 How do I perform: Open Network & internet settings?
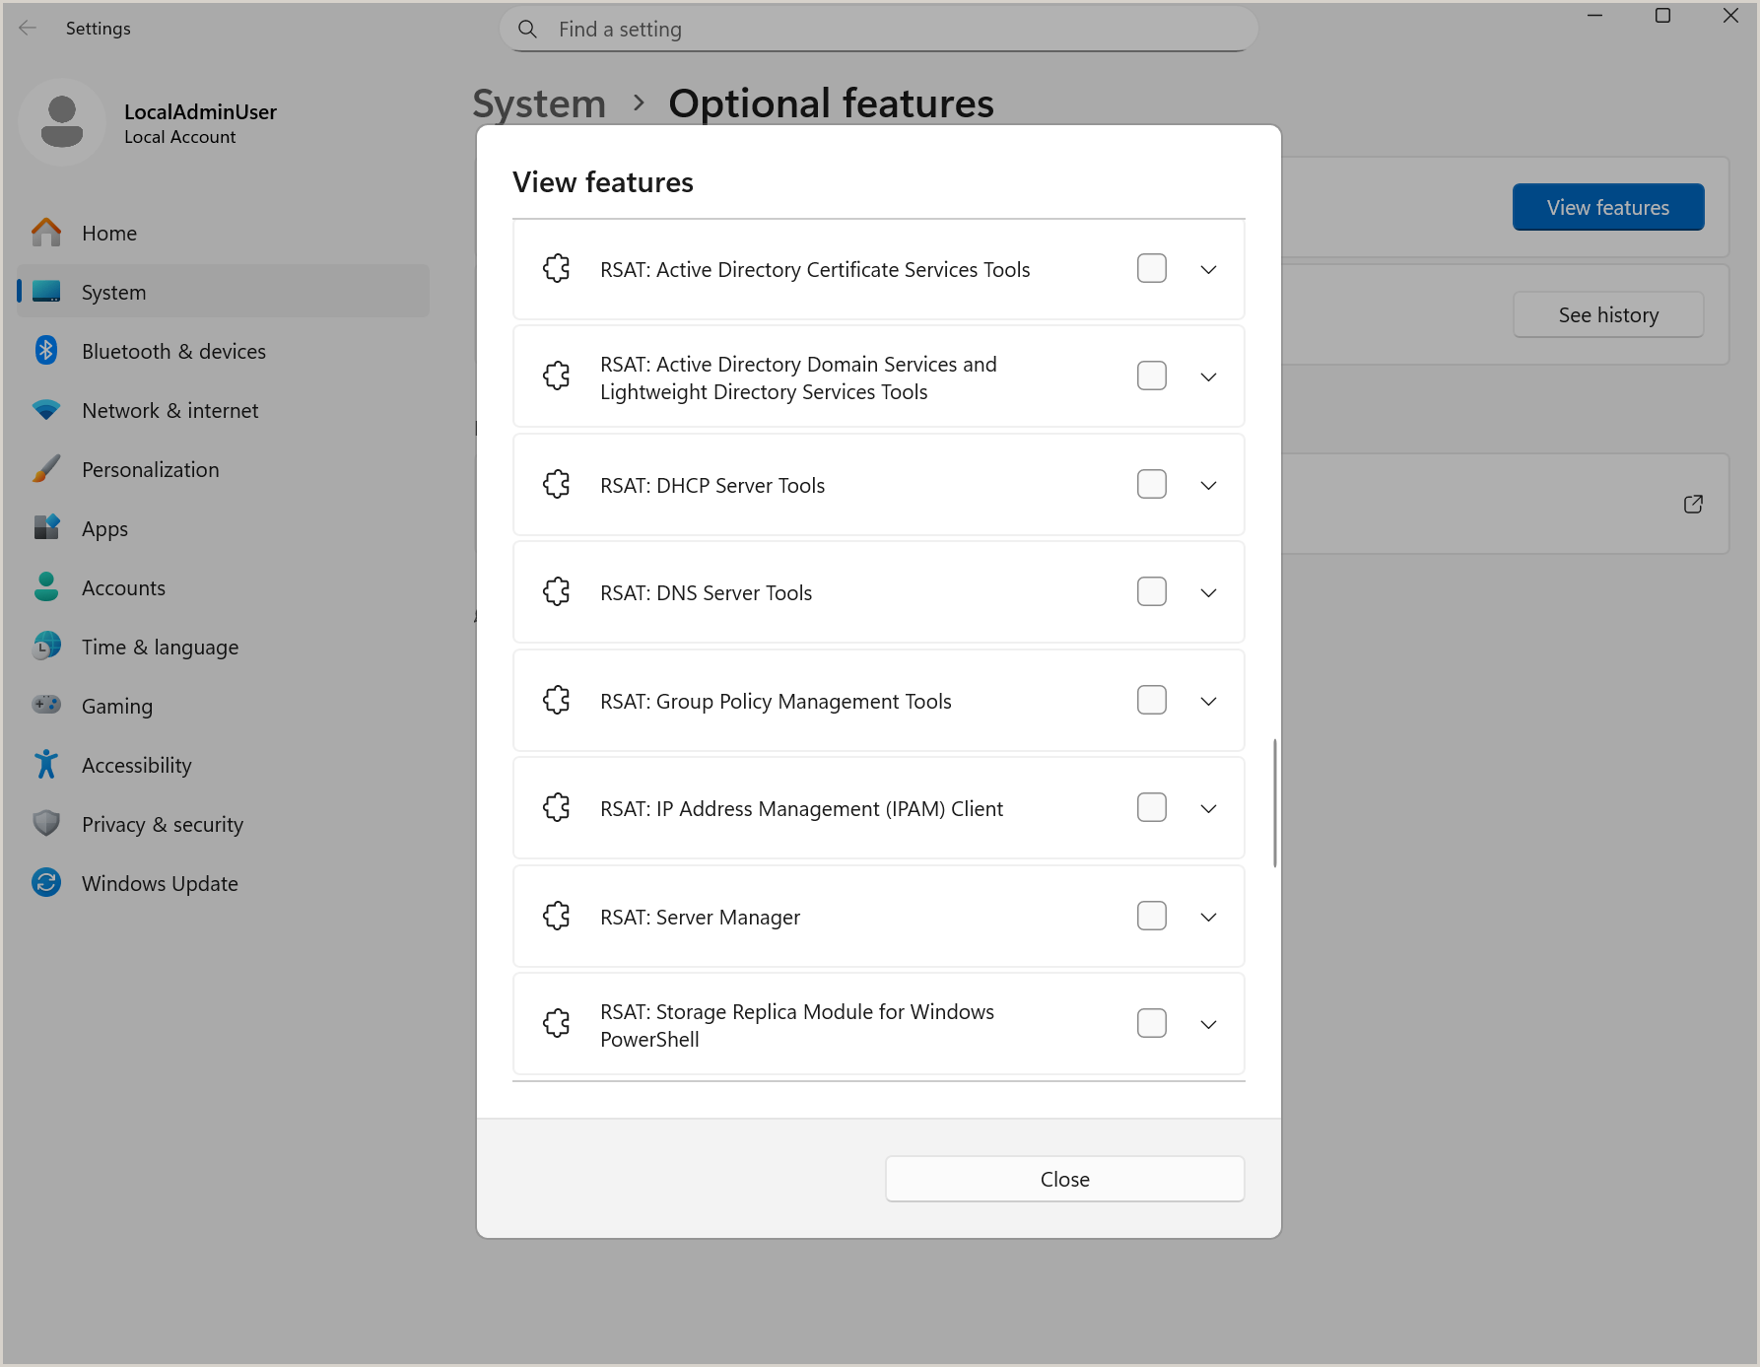click(x=169, y=410)
